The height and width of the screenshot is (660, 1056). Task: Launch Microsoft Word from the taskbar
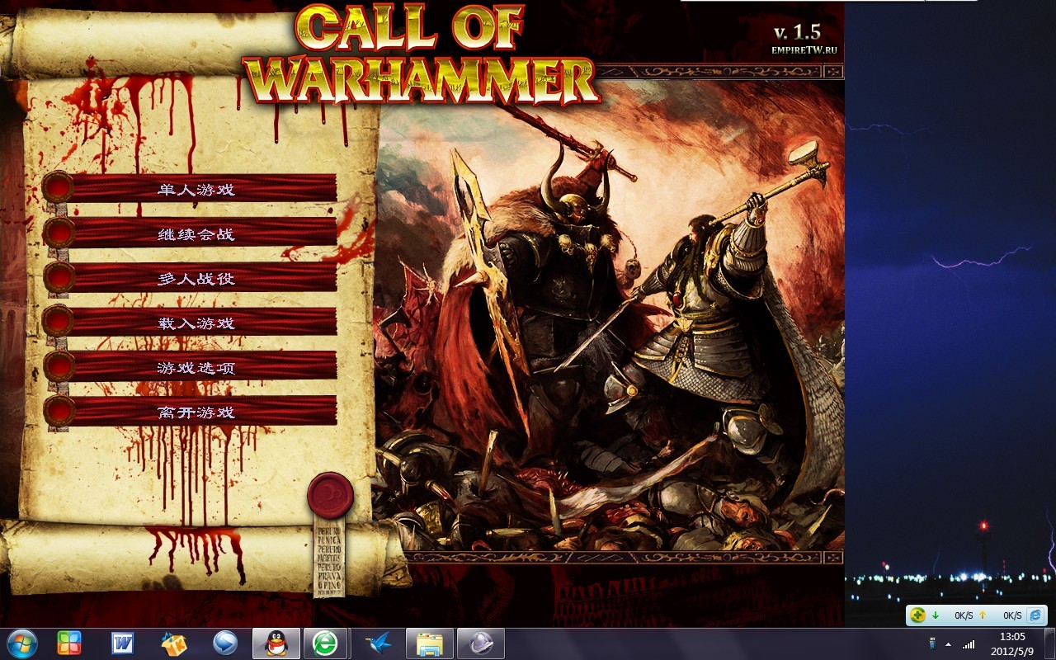[x=123, y=643]
